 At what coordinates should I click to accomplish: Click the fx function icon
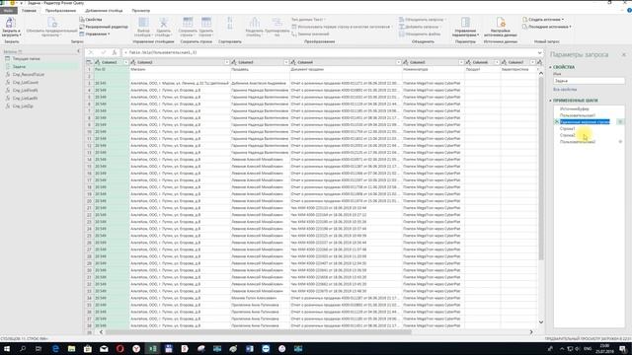[115, 52]
